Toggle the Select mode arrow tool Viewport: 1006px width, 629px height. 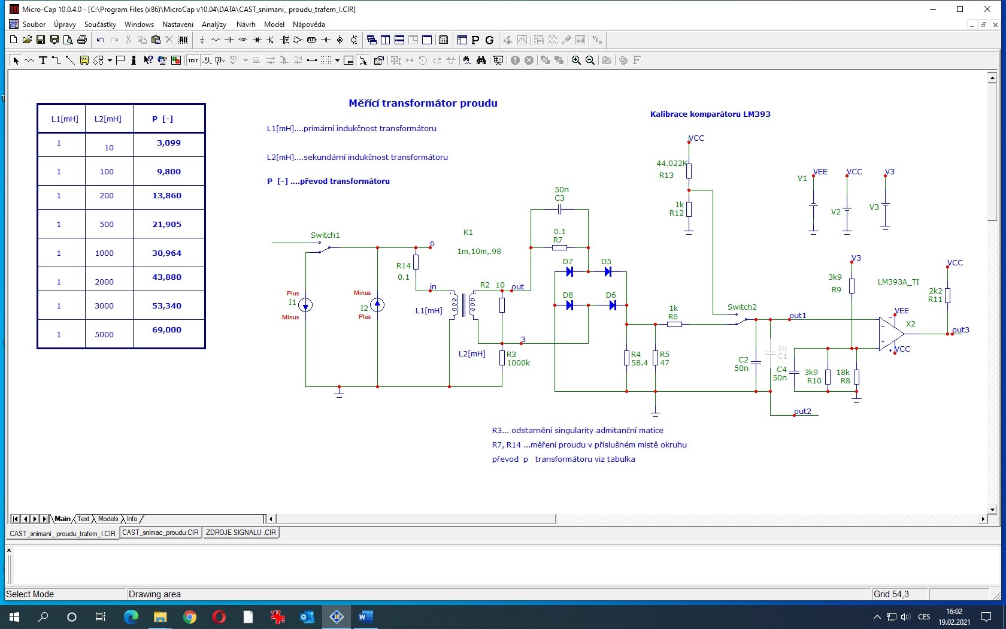point(16,61)
